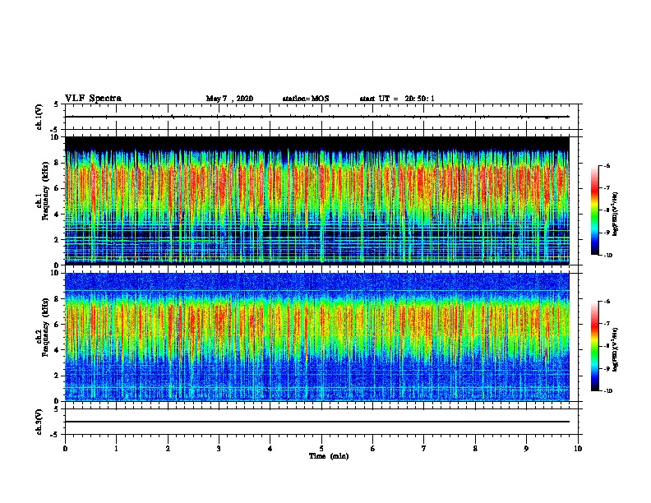Click inside the ch.2 spectrogram panel
This screenshot has height=503, width=651.
[x=316, y=337]
